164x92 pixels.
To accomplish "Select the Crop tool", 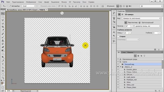I will 3,27.
